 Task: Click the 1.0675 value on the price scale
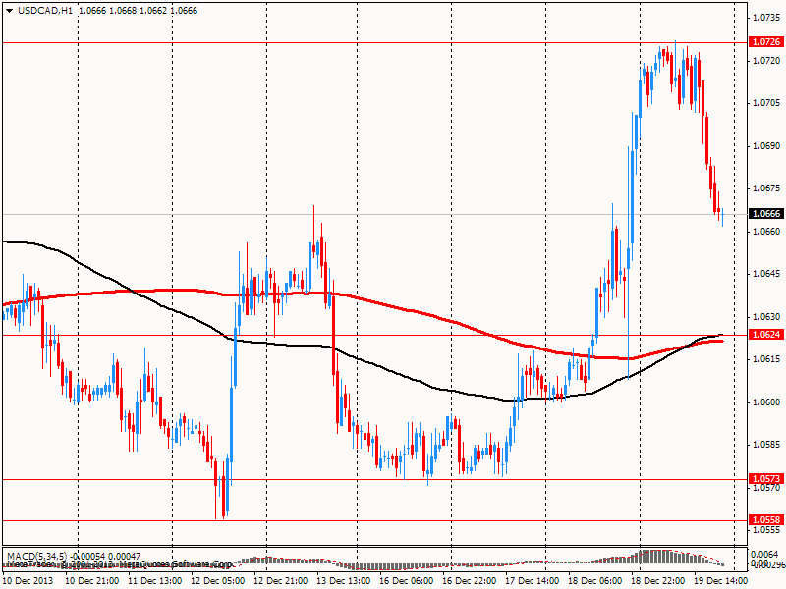point(766,188)
